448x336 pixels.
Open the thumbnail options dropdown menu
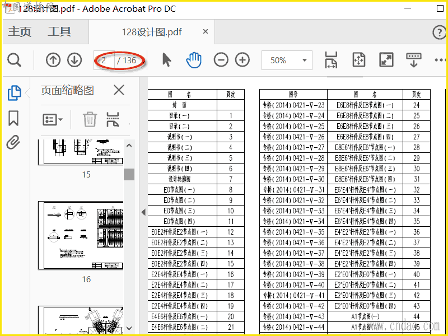pyautogui.click(x=53, y=119)
